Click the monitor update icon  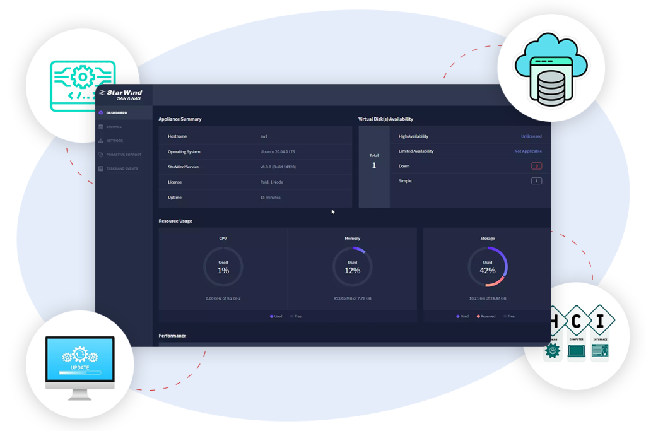coord(79,364)
